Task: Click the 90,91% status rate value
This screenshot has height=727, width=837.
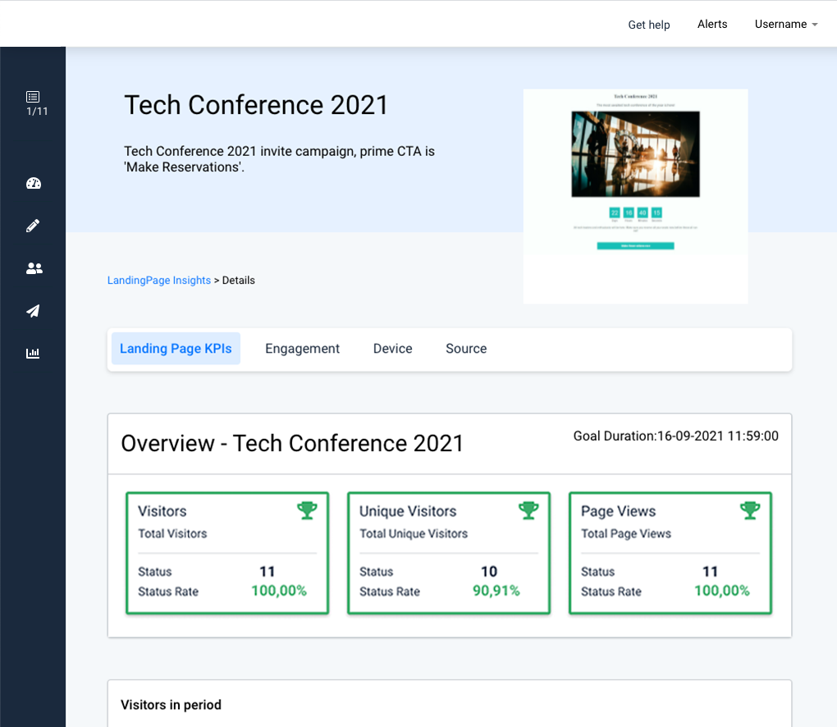Action: coord(496,590)
